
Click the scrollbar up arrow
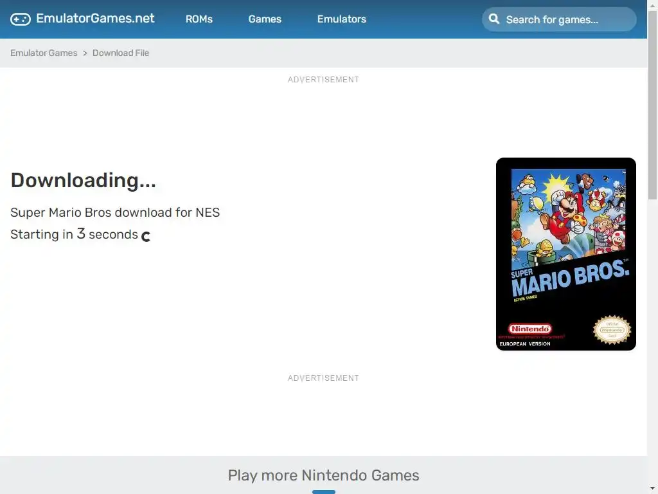653,5
